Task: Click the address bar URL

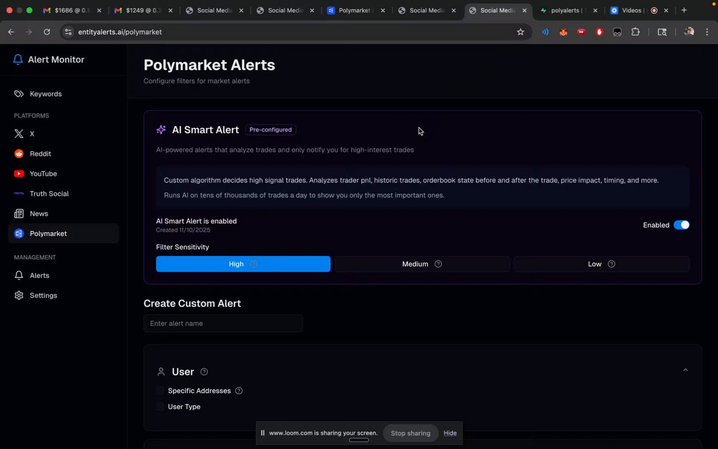Action: tap(120, 32)
